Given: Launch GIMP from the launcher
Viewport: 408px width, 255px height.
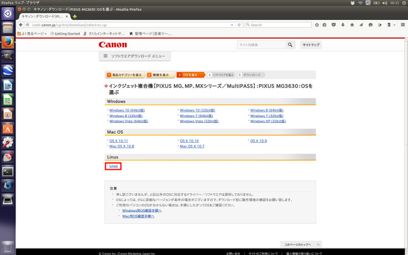Looking at the screenshot, I should tap(8, 56).
